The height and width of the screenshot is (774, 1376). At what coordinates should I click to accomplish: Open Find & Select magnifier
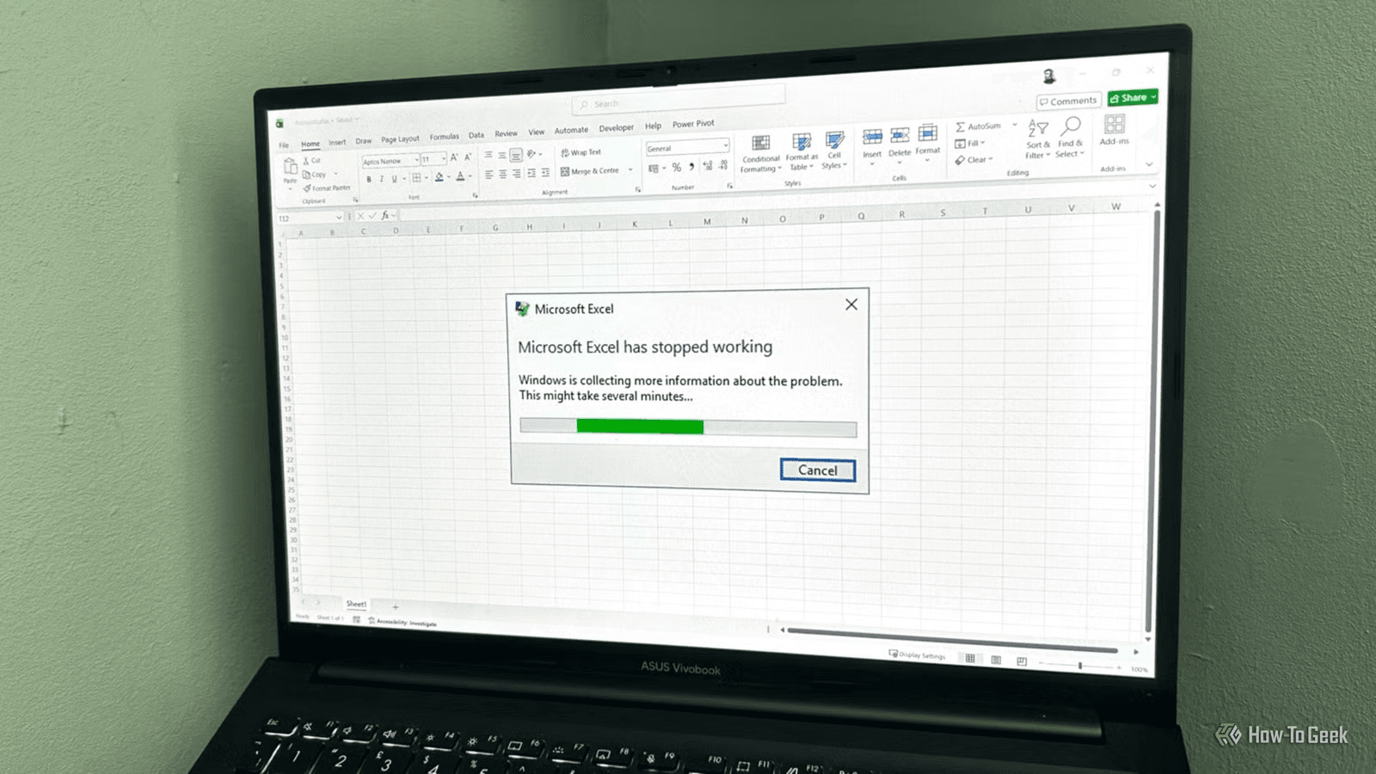point(1071,138)
